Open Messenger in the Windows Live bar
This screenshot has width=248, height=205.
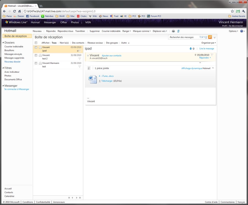(x=50, y=22)
